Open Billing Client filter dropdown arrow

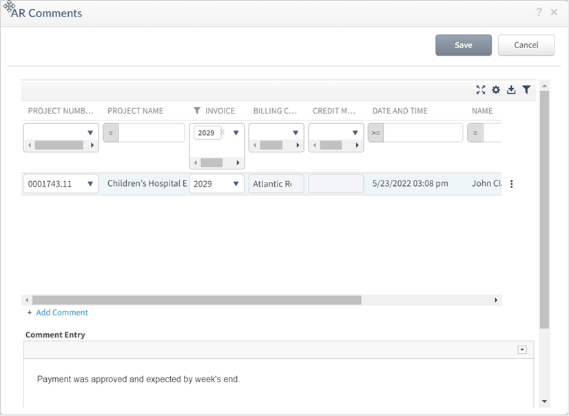pyautogui.click(x=296, y=133)
